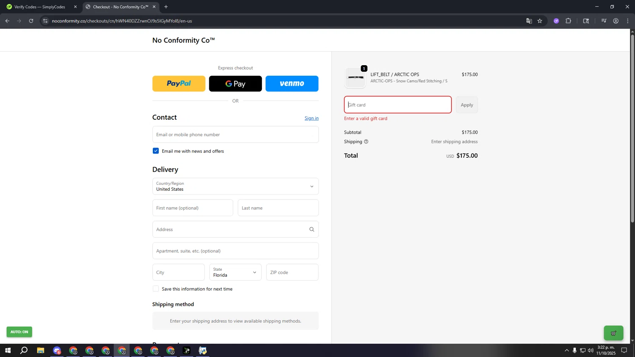
Task: Click the volume icon in system tray
Action: tap(591, 350)
